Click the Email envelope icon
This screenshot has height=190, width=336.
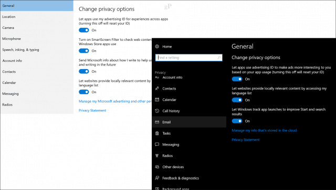click(157, 122)
